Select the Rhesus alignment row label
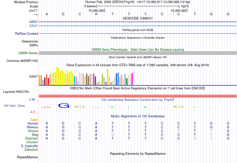The height and width of the screenshot is (163, 237). [x=32, y=127]
